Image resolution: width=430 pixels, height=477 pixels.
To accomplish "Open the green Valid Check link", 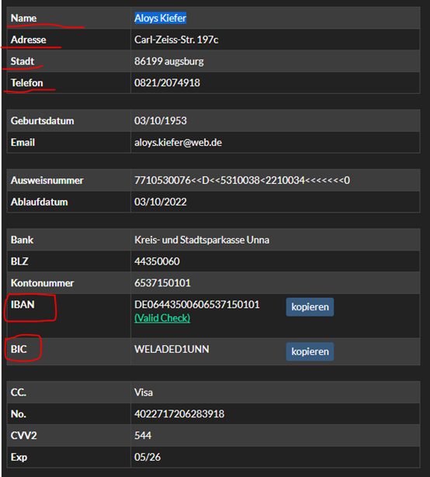I will 162,318.
